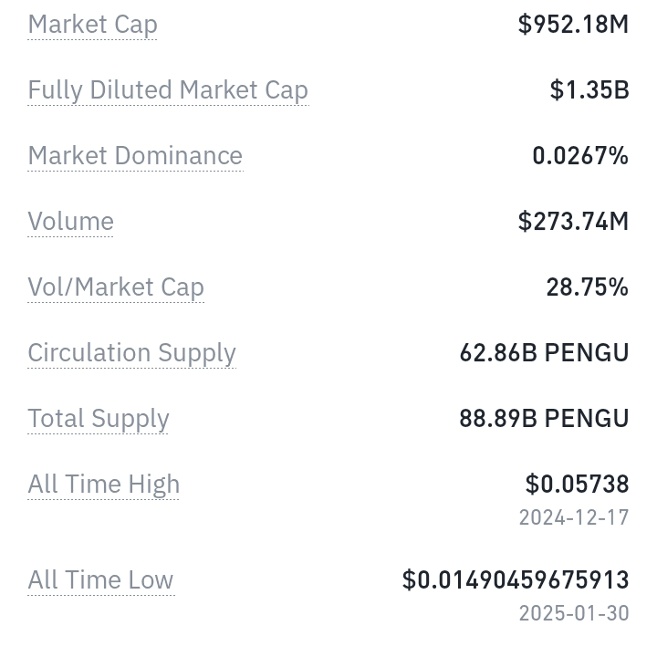
Task: Select the 88.89B PENGU total value
Action: [544, 418]
